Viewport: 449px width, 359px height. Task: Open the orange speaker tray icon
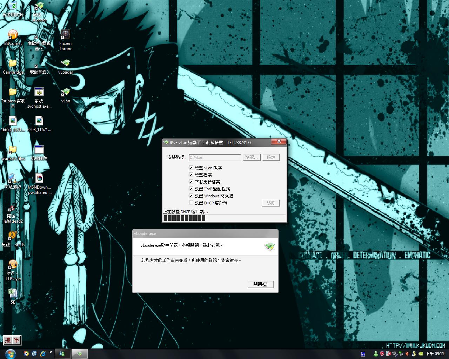407,354
